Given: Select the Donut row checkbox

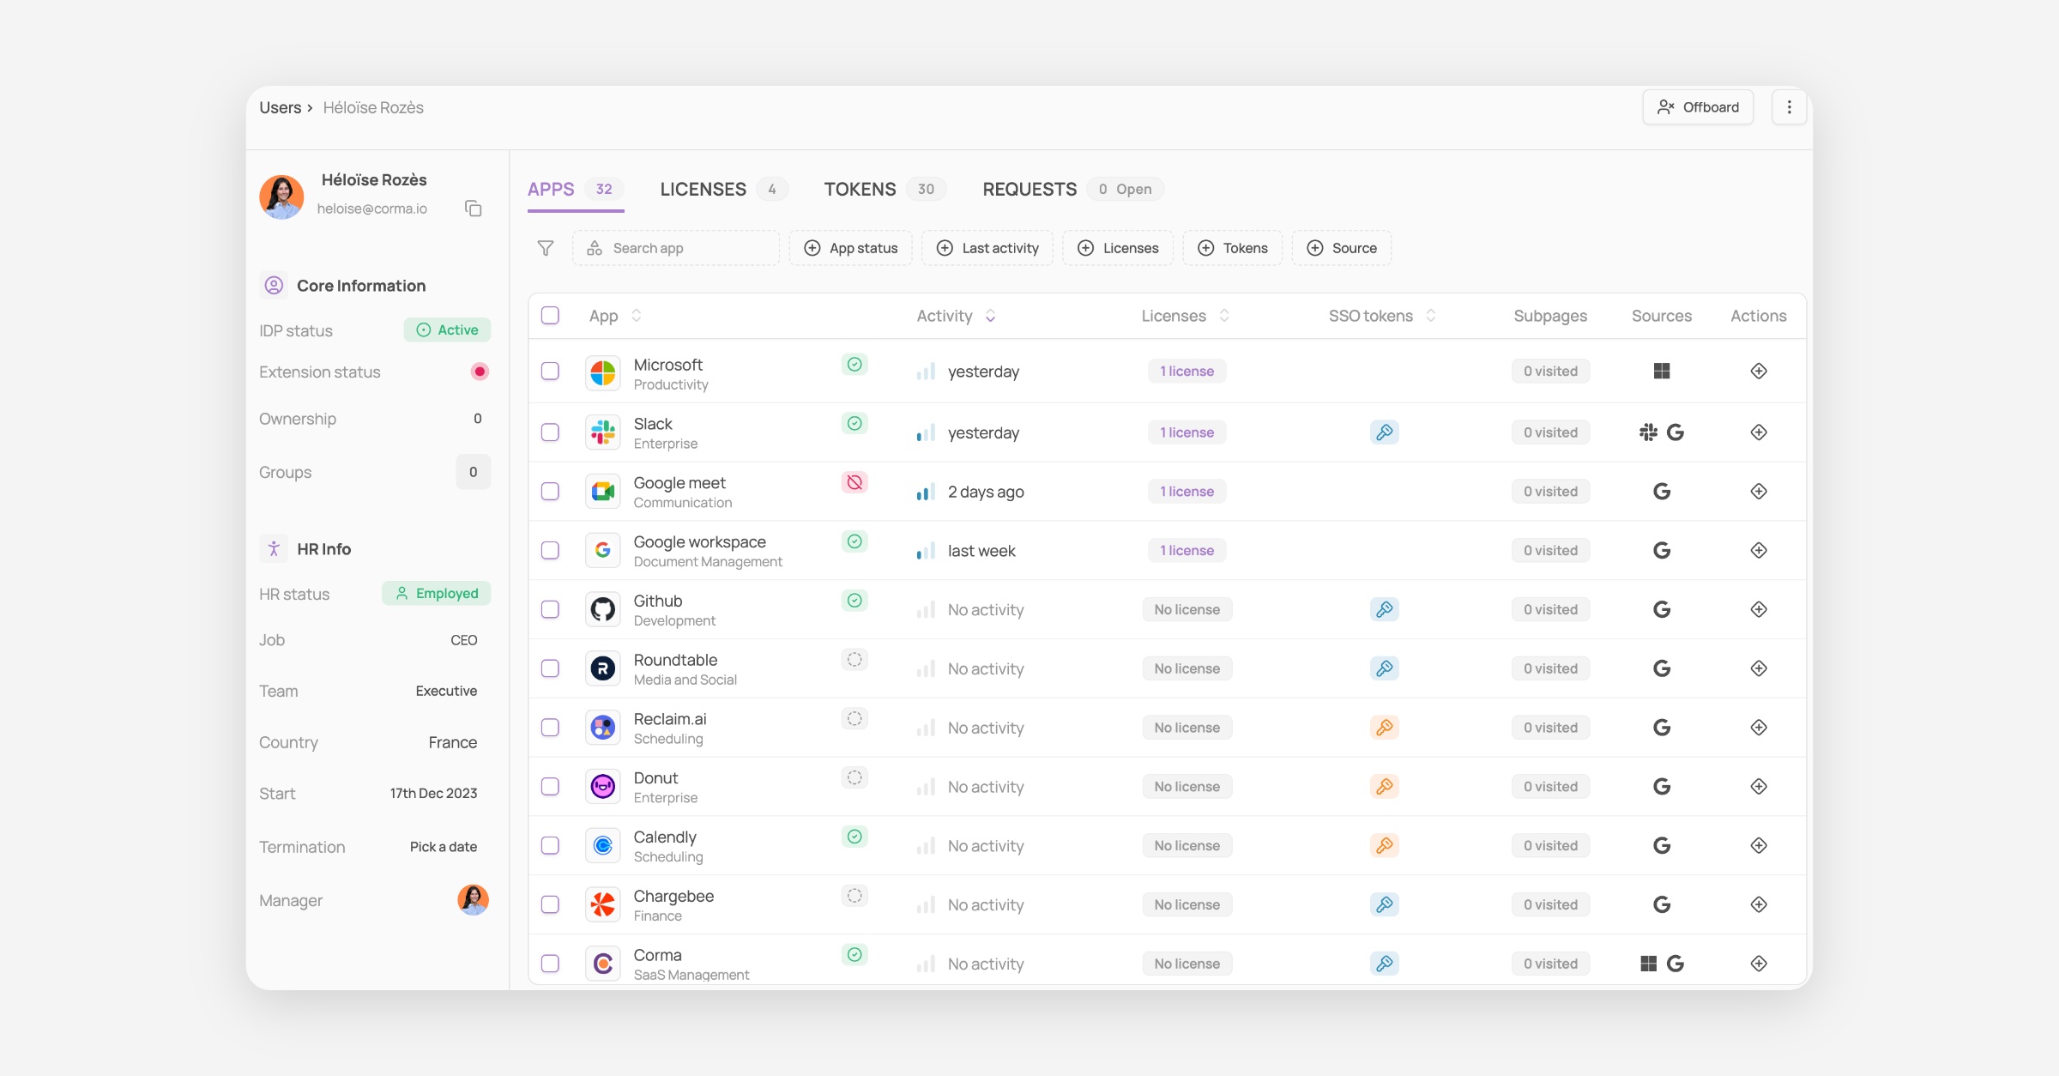Looking at the screenshot, I should tap(550, 787).
